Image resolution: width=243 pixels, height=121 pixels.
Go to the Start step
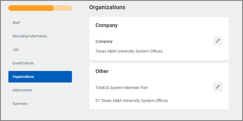pos(16,23)
